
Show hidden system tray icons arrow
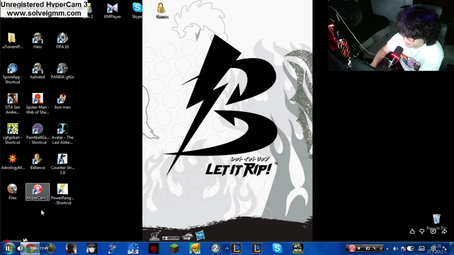387,249
